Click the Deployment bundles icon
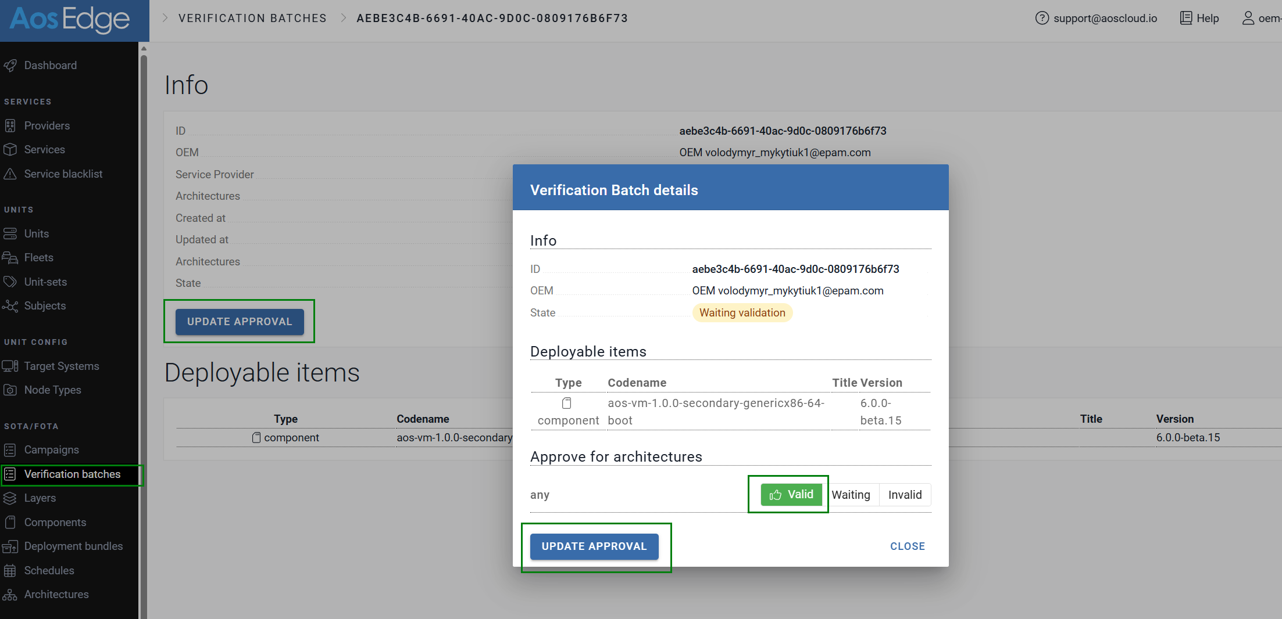1282x619 pixels. [x=10, y=546]
